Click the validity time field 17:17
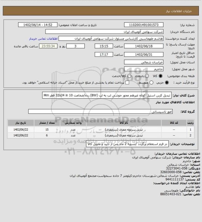Viewport: 202px width, 222px height. [104, 54]
